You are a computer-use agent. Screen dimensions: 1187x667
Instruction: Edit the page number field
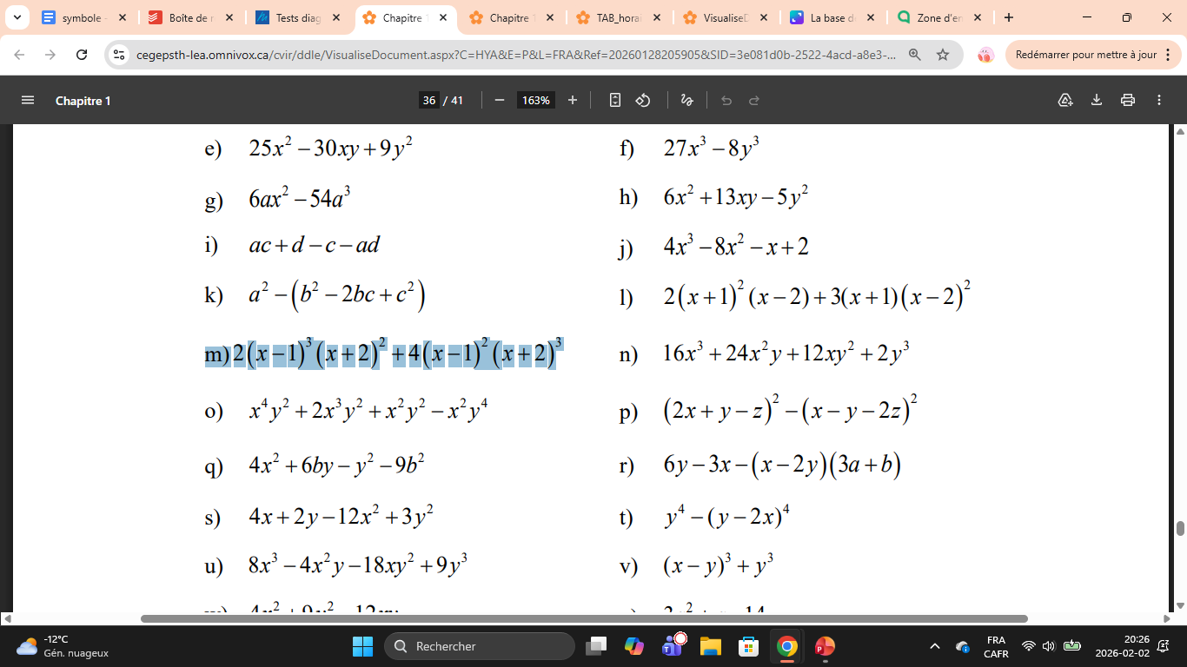[x=429, y=100]
